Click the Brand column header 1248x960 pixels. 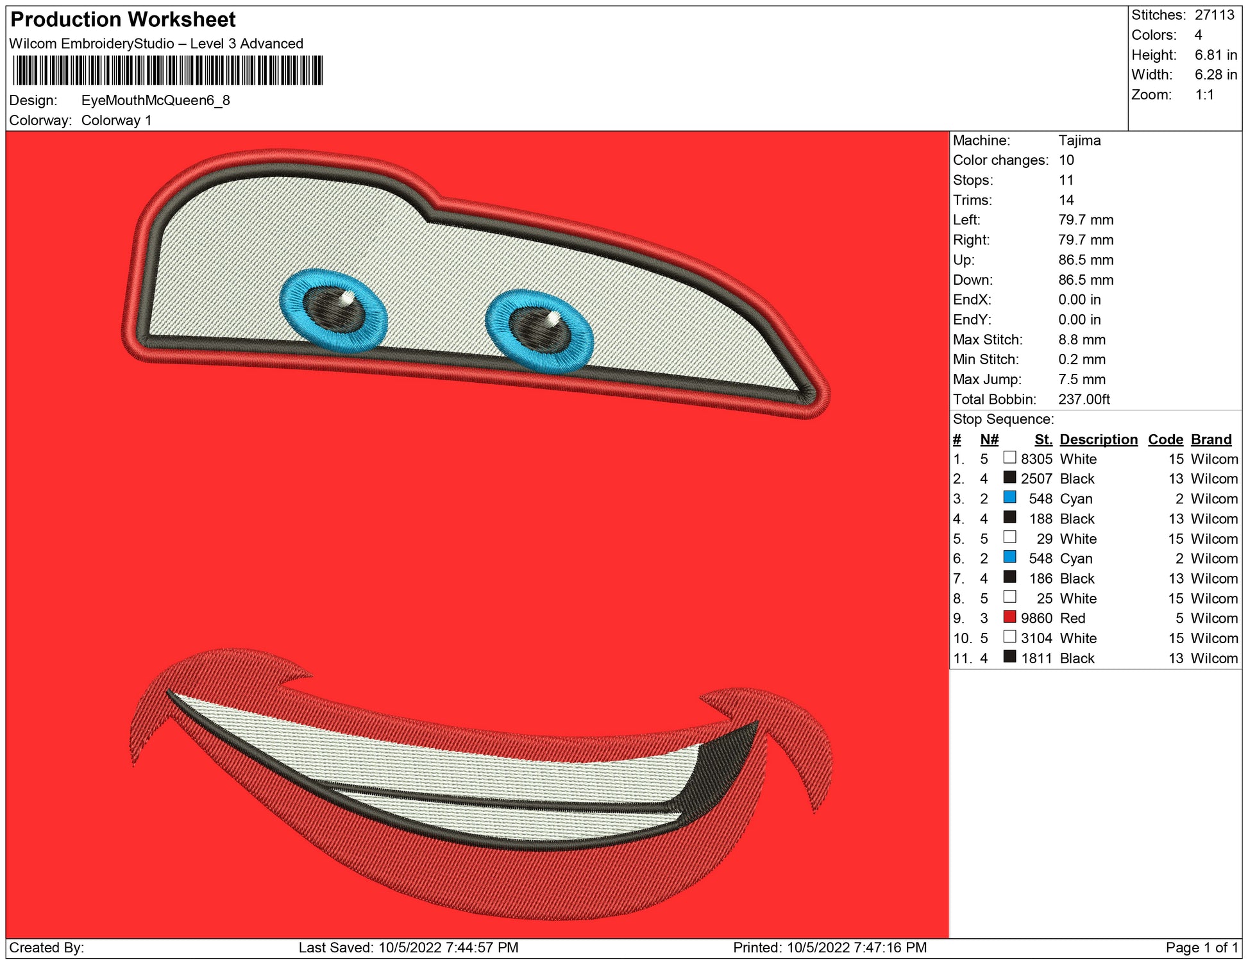click(1211, 439)
